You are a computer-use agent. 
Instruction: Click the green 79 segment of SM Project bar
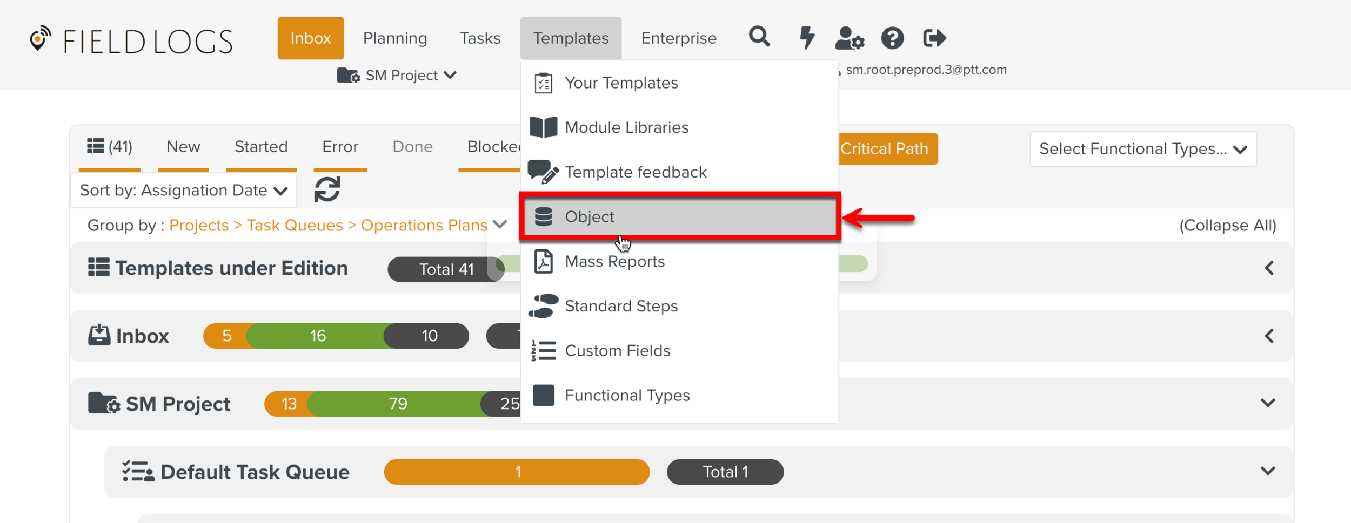(397, 404)
